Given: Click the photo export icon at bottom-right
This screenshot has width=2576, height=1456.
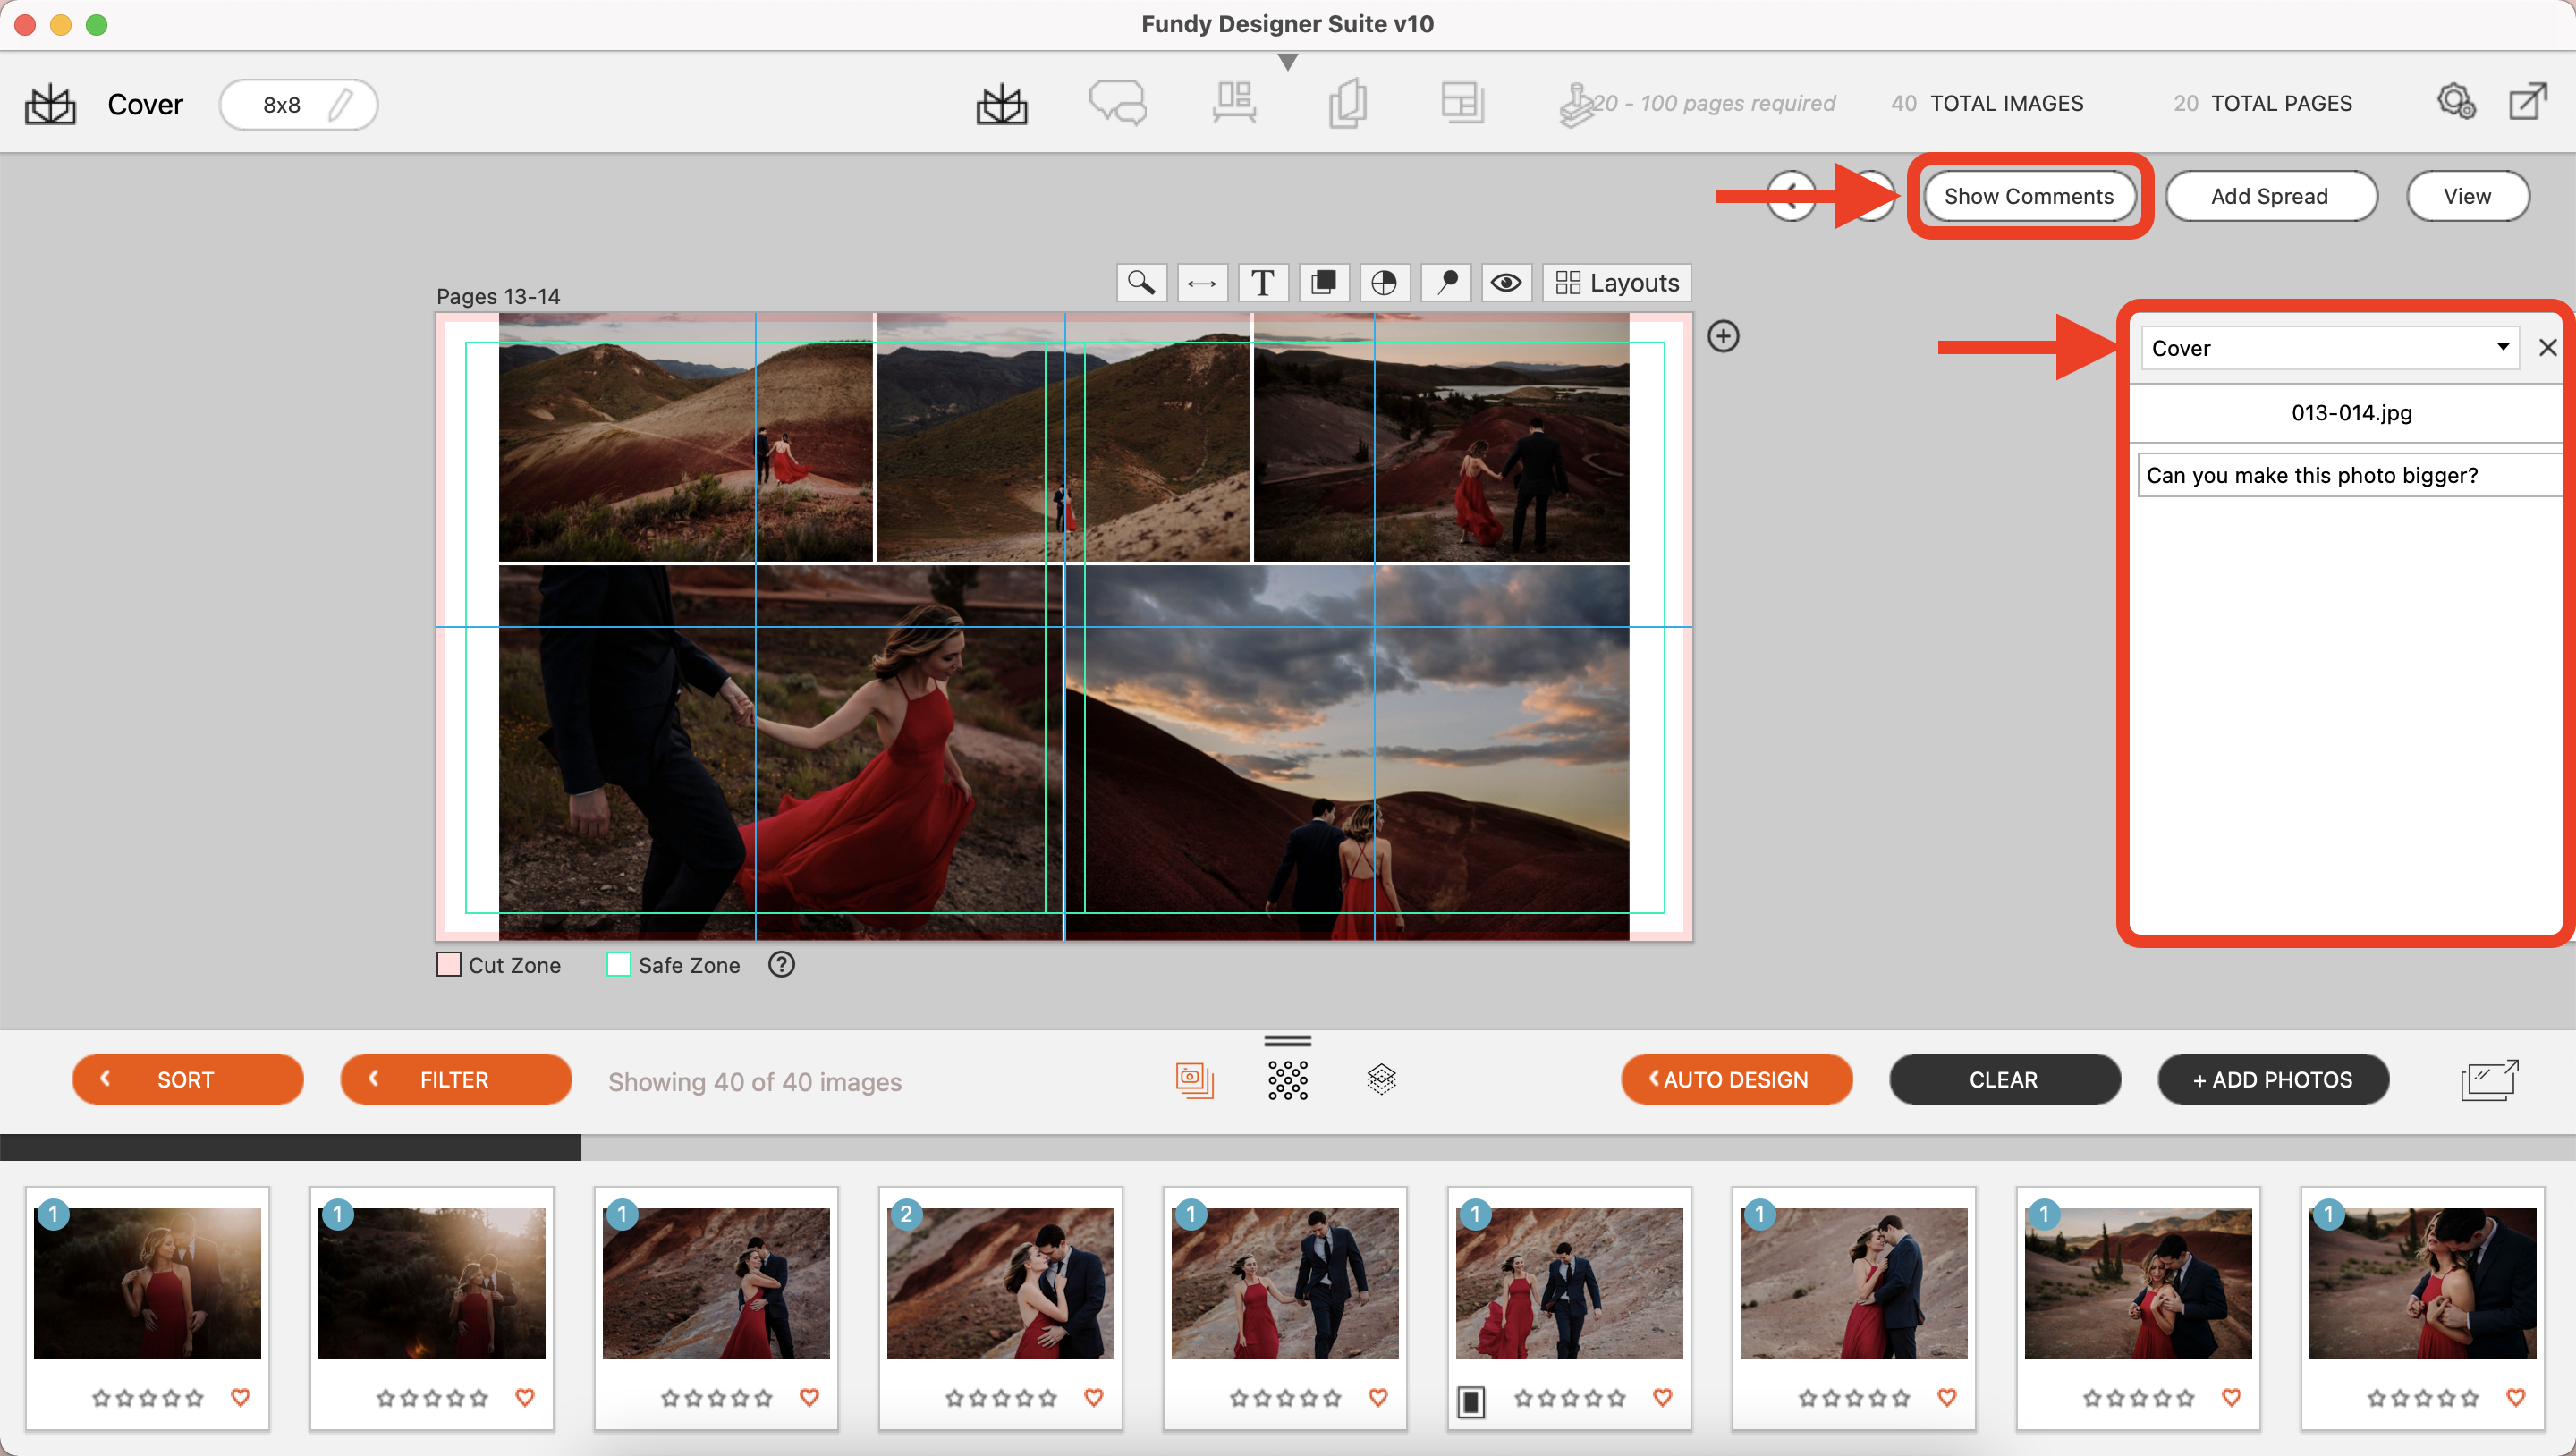Looking at the screenshot, I should pyautogui.click(x=2489, y=1080).
